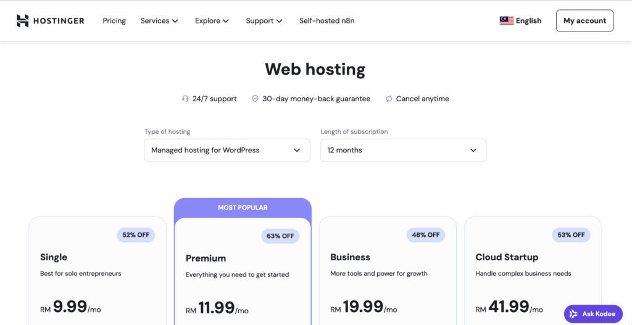This screenshot has width=632, height=325.
Task: Expand the Explore navigation menu
Action: [x=212, y=20]
